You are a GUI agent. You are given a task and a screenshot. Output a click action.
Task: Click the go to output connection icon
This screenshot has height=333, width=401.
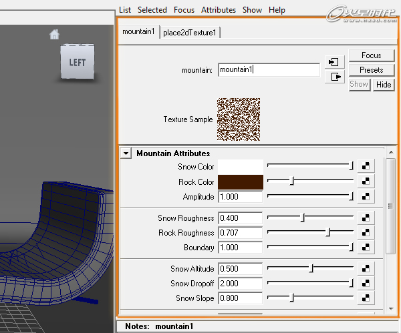[334, 77]
